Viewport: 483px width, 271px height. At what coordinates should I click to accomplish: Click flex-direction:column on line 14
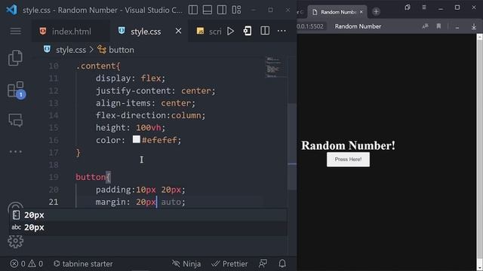(150, 115)
